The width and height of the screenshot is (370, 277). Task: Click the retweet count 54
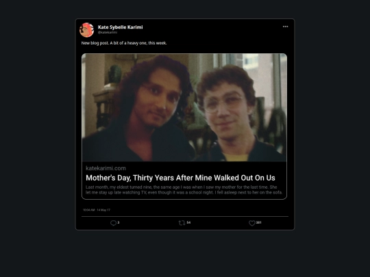point(188,222)
